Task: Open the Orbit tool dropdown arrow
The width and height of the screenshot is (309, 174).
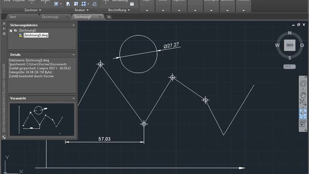Action: 303,117
